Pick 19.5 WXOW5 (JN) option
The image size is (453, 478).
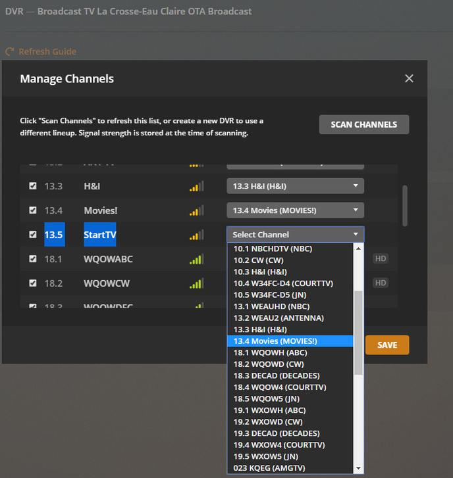click(x=290, y=456)
